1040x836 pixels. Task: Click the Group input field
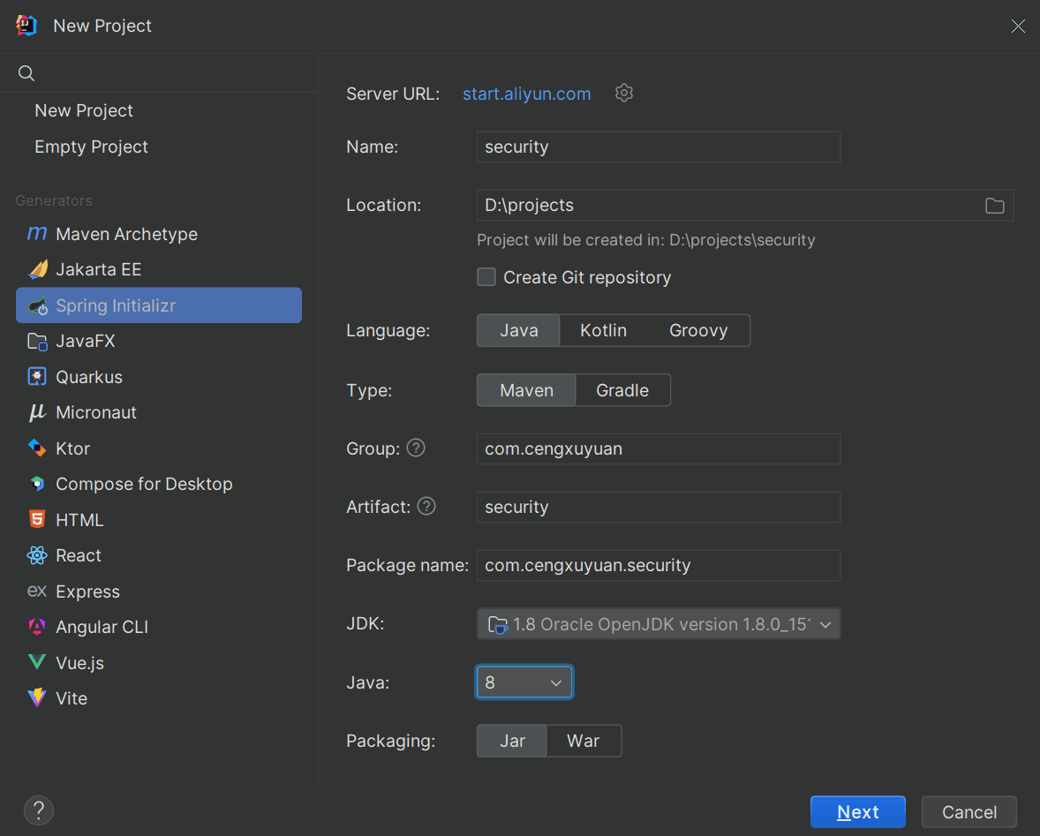pyautogui.click(x=659, y=448)
